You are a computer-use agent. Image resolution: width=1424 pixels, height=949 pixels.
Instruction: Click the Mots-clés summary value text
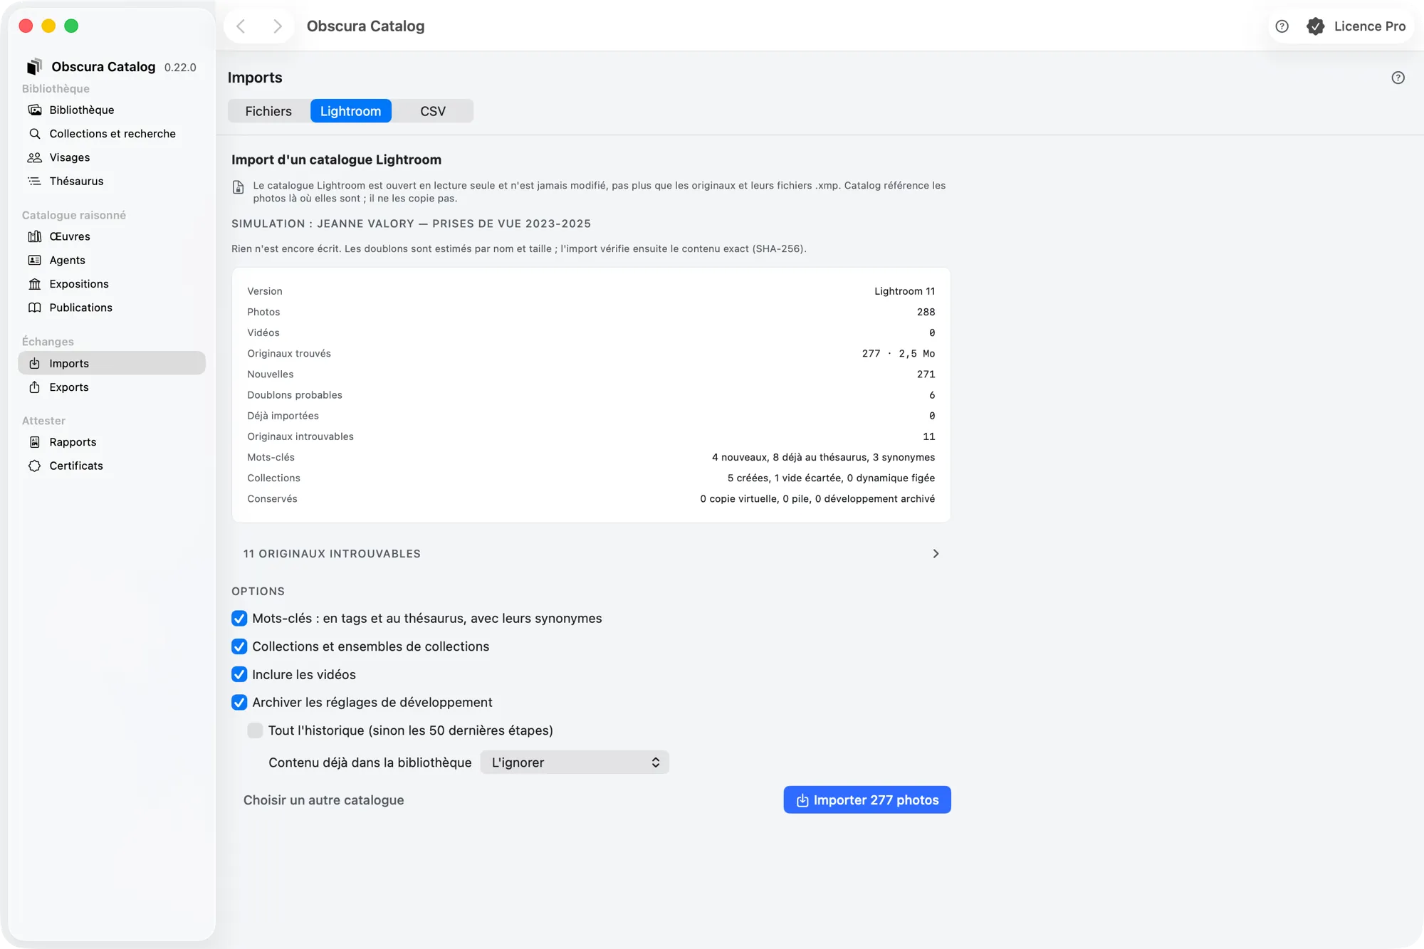click(x=823, y=457)
